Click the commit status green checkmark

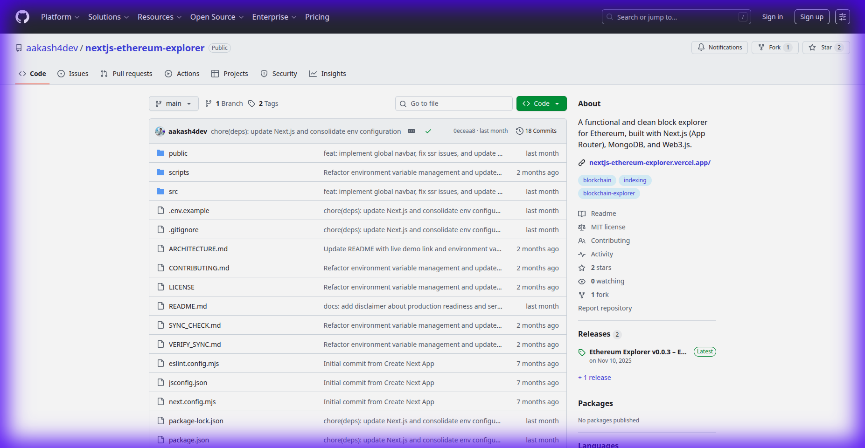click(x=428, y=131)
